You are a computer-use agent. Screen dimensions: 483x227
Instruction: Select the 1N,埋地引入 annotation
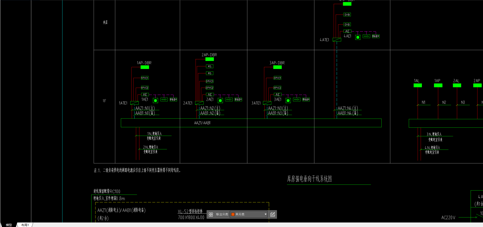(155, 134)
